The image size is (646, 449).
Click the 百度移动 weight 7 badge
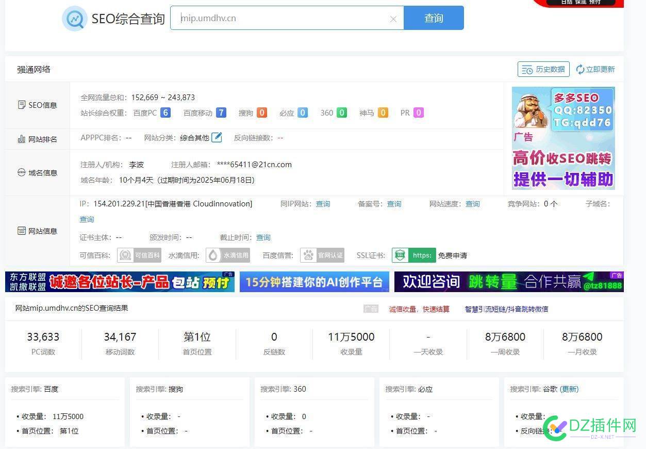[x=221, y=113]
